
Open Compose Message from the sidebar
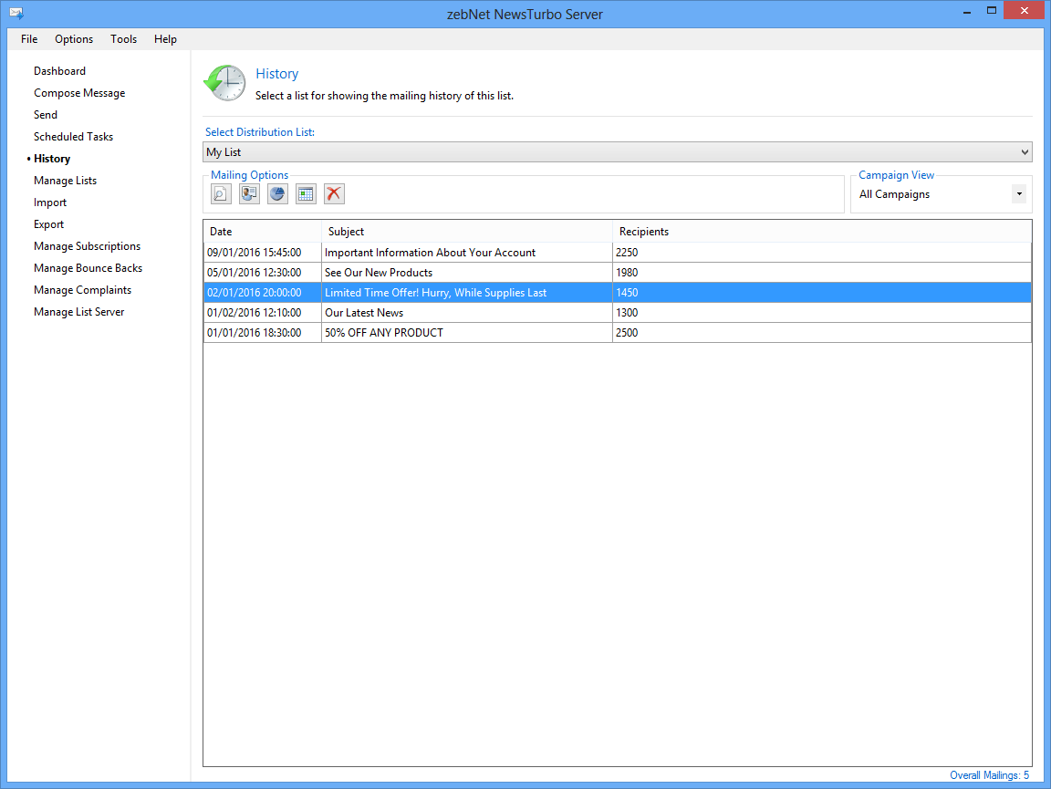point(79,93)
